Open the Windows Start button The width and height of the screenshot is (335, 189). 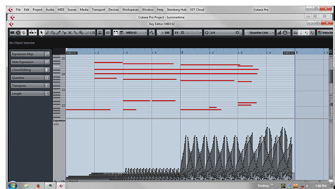[x=13, y=185]
